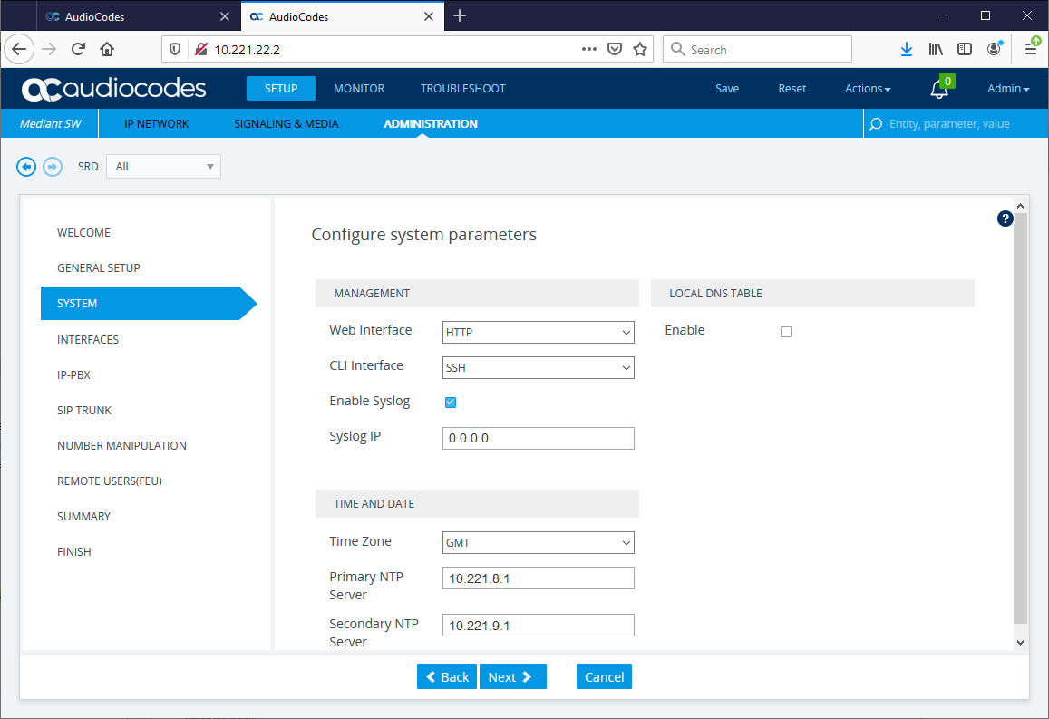The image size is (1049, 719).
Task: Select the SIP TRUNK wizard step
Action: tap(84, 411)
